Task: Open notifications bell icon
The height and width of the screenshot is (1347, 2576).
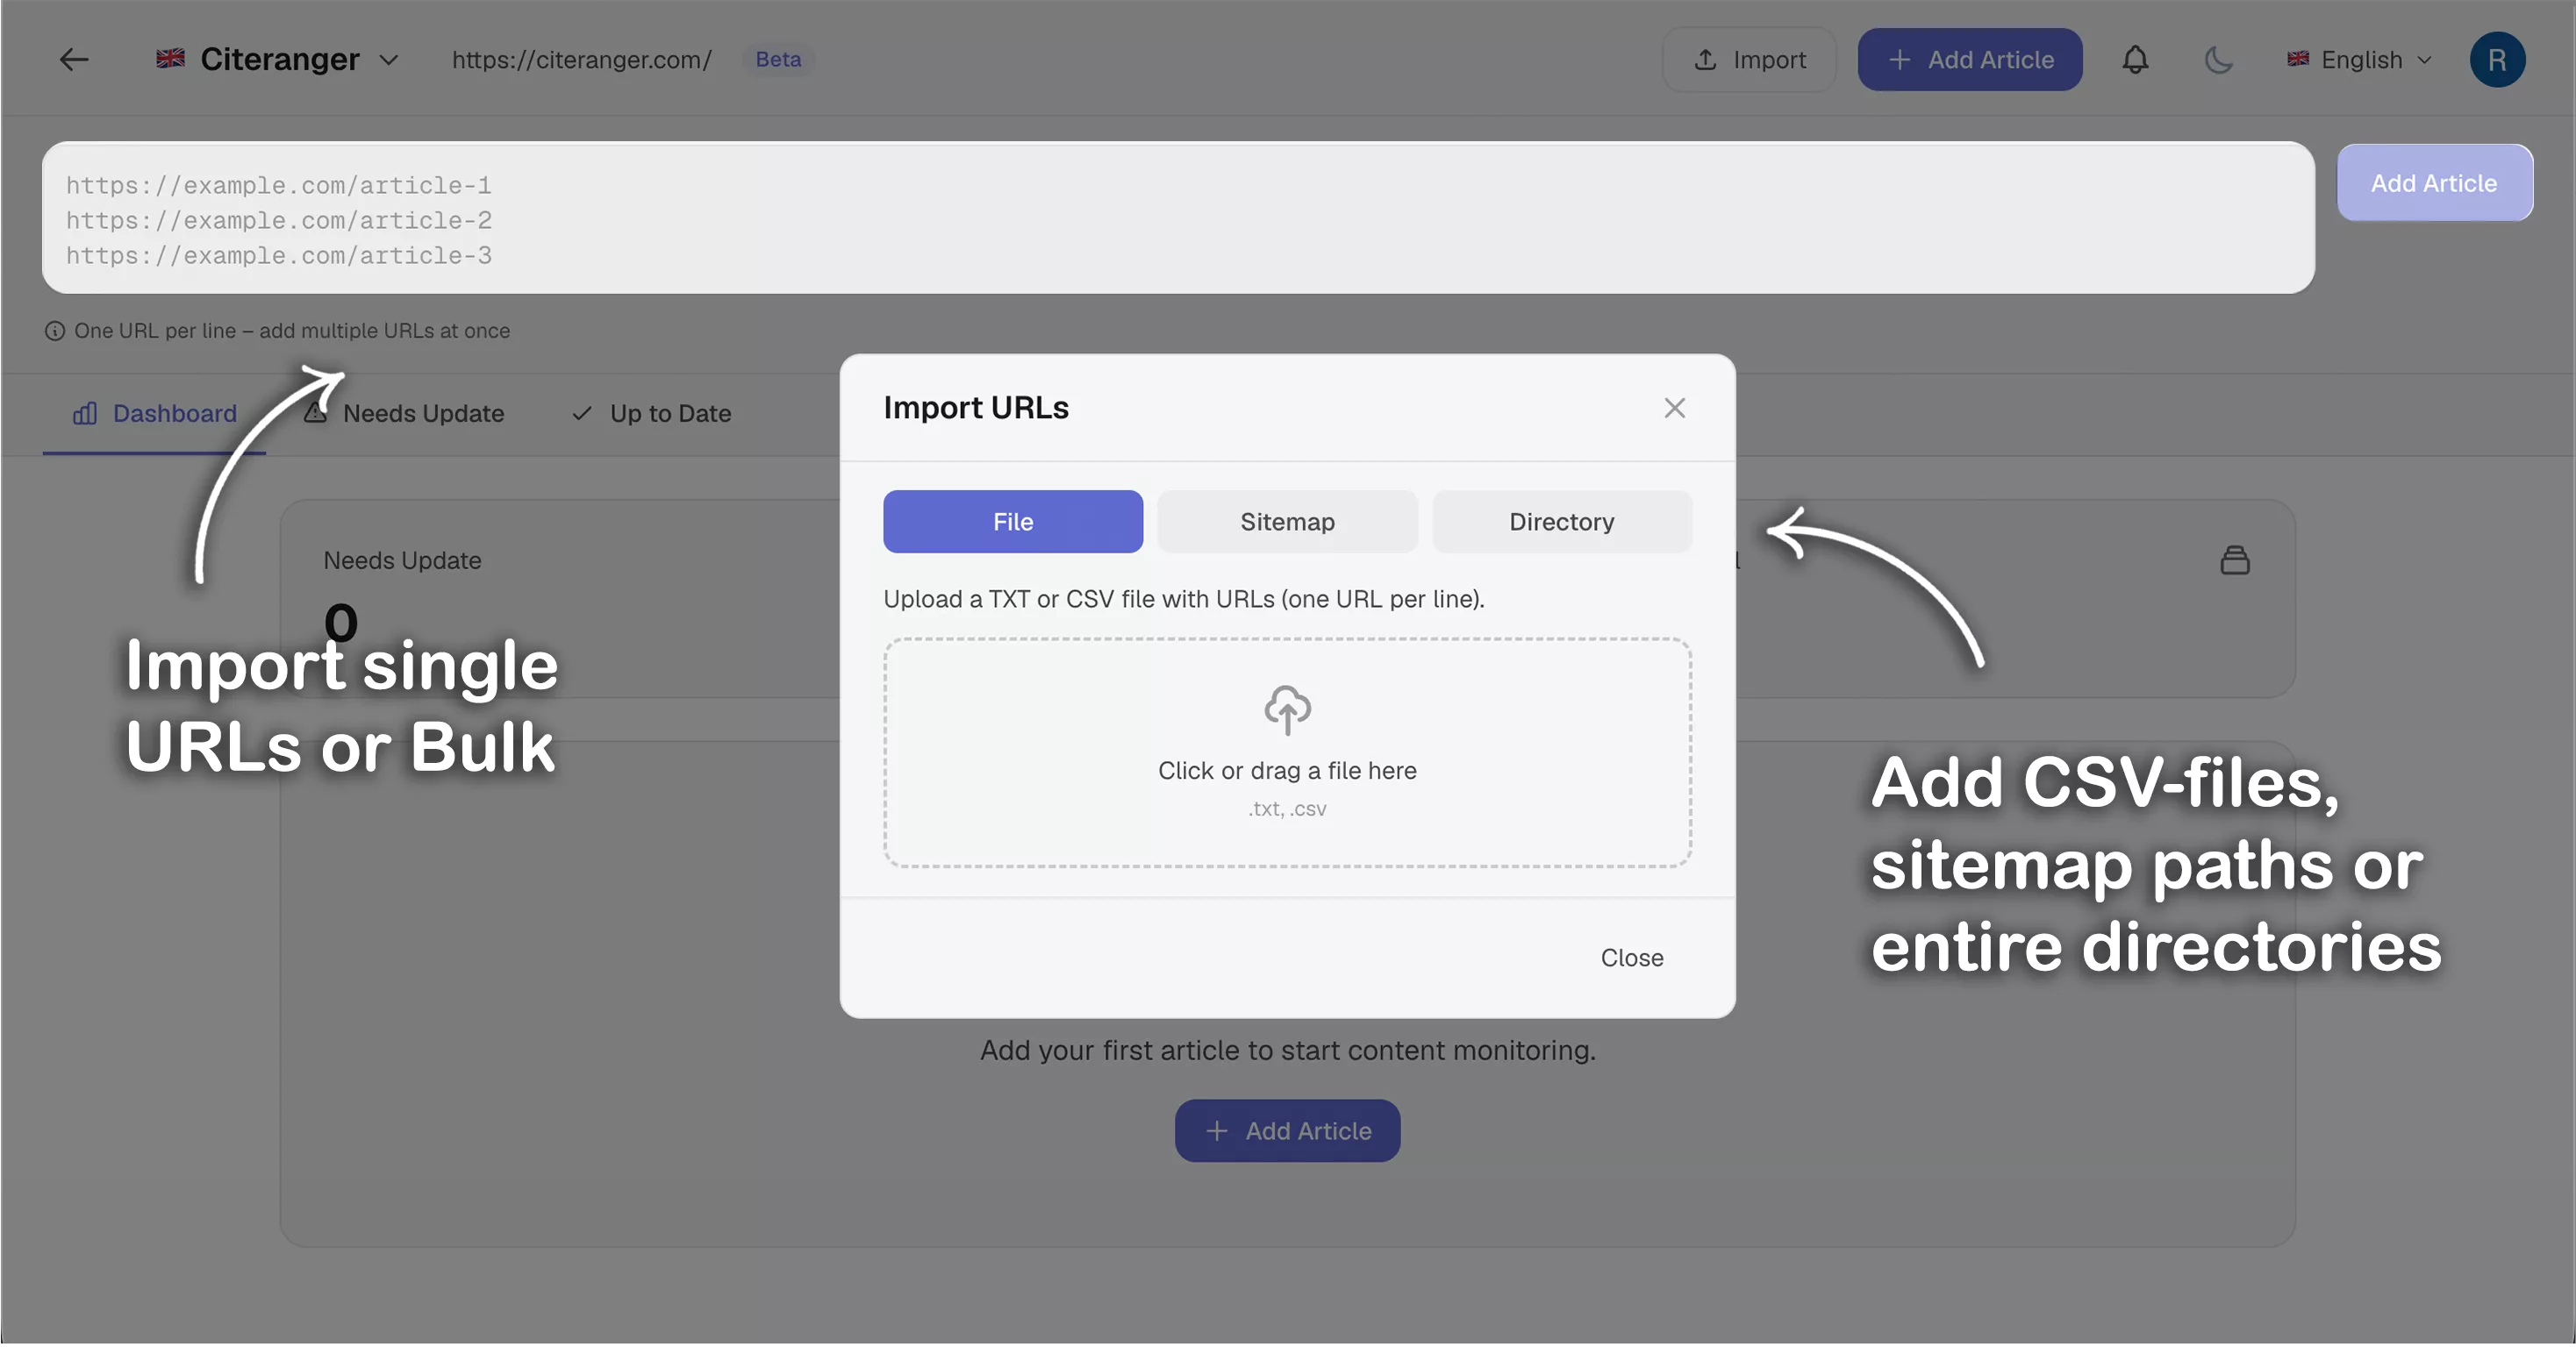Action: click(2135, 60)
